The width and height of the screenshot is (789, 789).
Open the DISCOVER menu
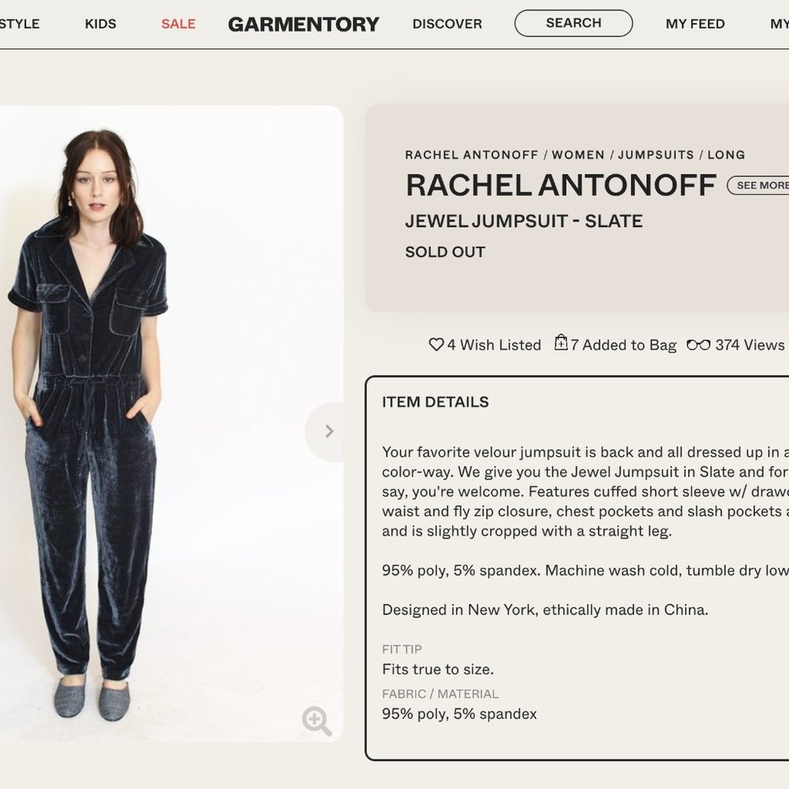tap(447, 24)
